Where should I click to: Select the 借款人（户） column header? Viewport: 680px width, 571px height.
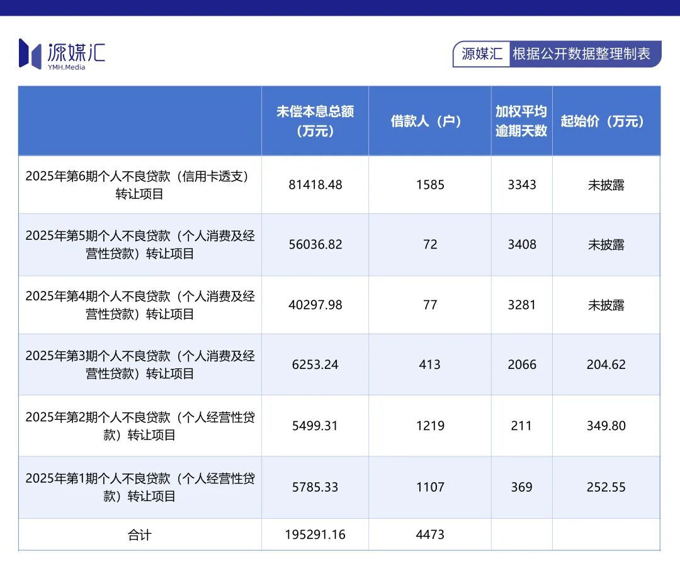(x=429, y=121)
